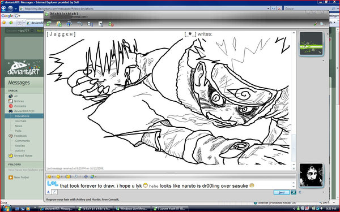The height and width of the screenshot is (212, 340).
Task: Open Notices in the Messages inbox
Action: tap(16, 101)
